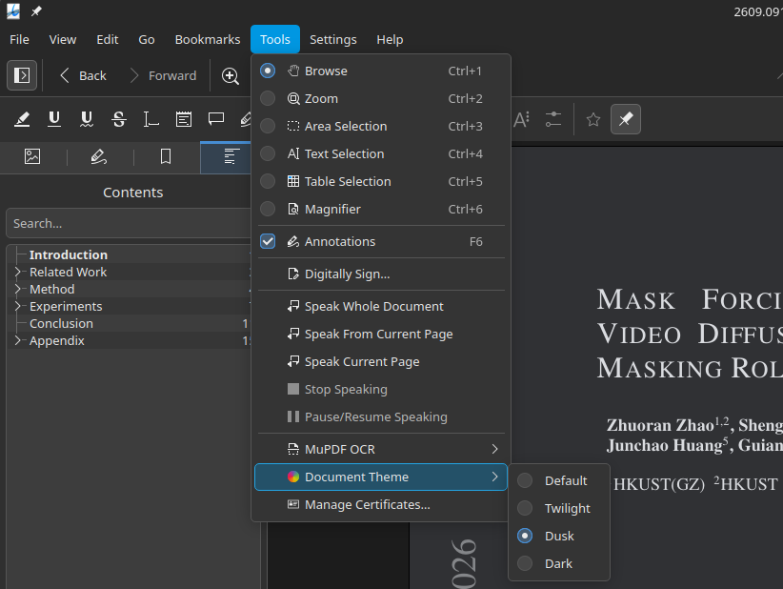Toggle the pin annotation button

point(626,119)
